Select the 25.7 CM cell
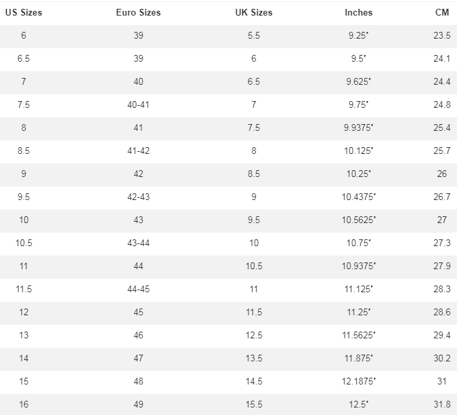The height and width of the screenshot is (415, 457). [x=442, y=151]
